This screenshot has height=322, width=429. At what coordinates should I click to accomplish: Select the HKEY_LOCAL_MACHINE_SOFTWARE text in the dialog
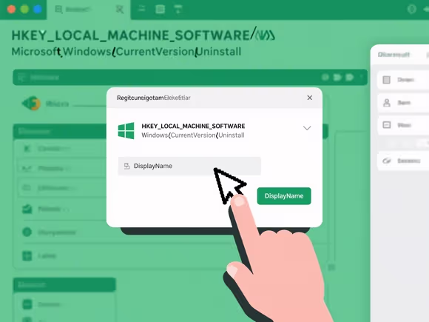click(193, 126)
